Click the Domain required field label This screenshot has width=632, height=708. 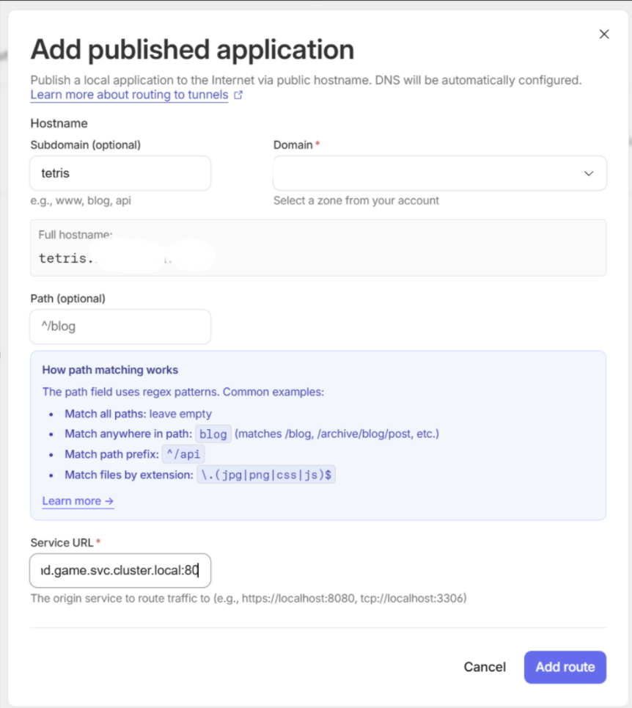point(293,145)
